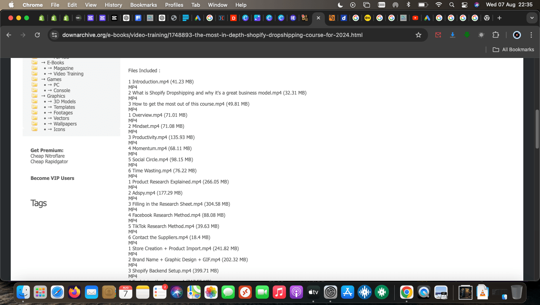
Task: Switch to the orange D favicon tab
Action: (233, 18)
